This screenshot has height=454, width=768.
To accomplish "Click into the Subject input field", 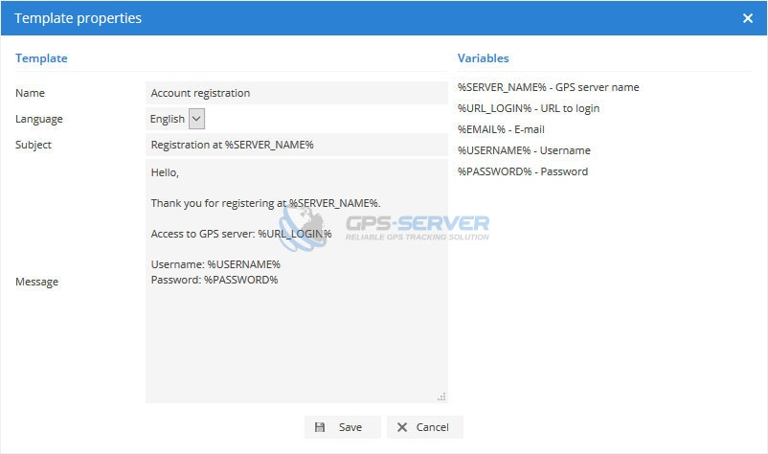I will coord(296,145).
